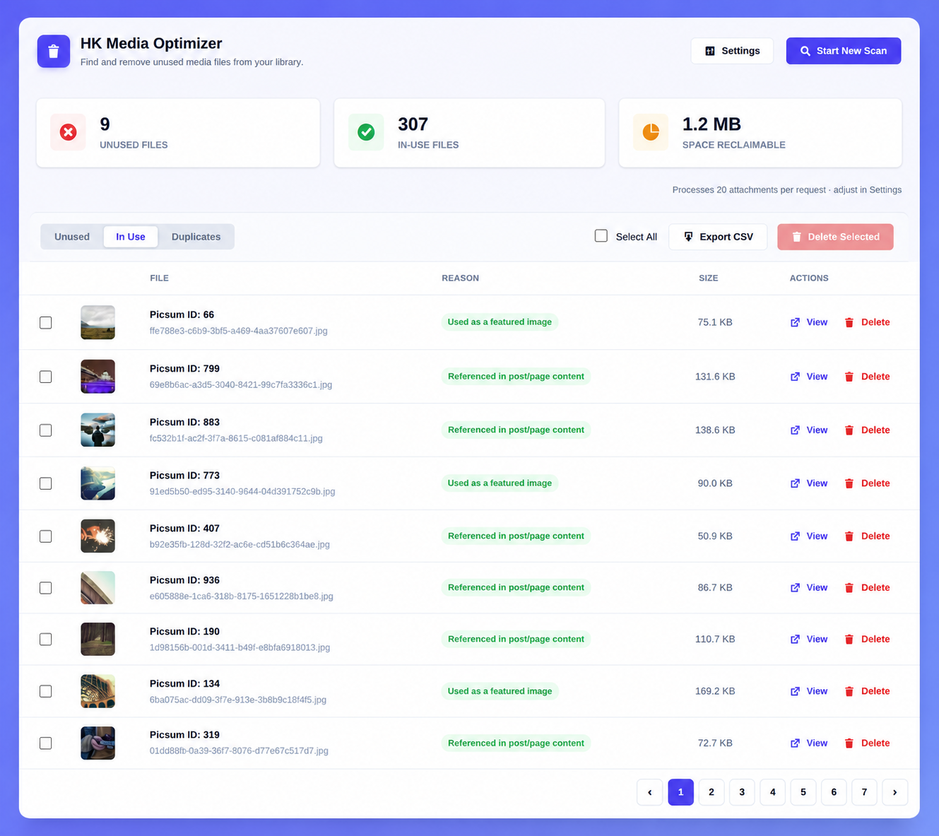Go to next page with right chevron

click(x=894, y=792)
